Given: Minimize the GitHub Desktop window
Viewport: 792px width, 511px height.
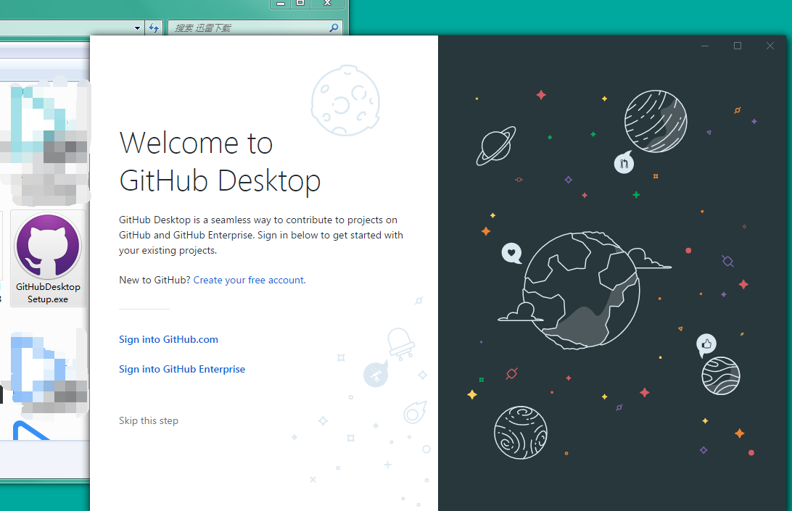Looking at the screenshot, I should (705, 46).
